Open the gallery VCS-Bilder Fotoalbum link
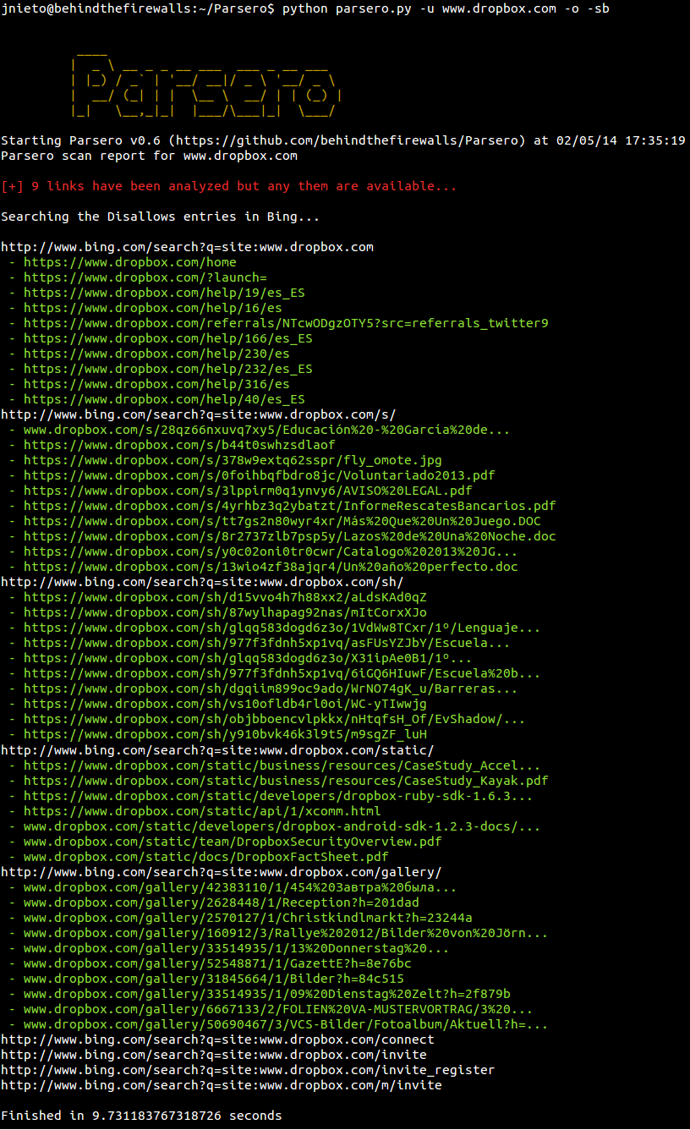Screen dimensions: 690x1130 (x=286, y=1023)
